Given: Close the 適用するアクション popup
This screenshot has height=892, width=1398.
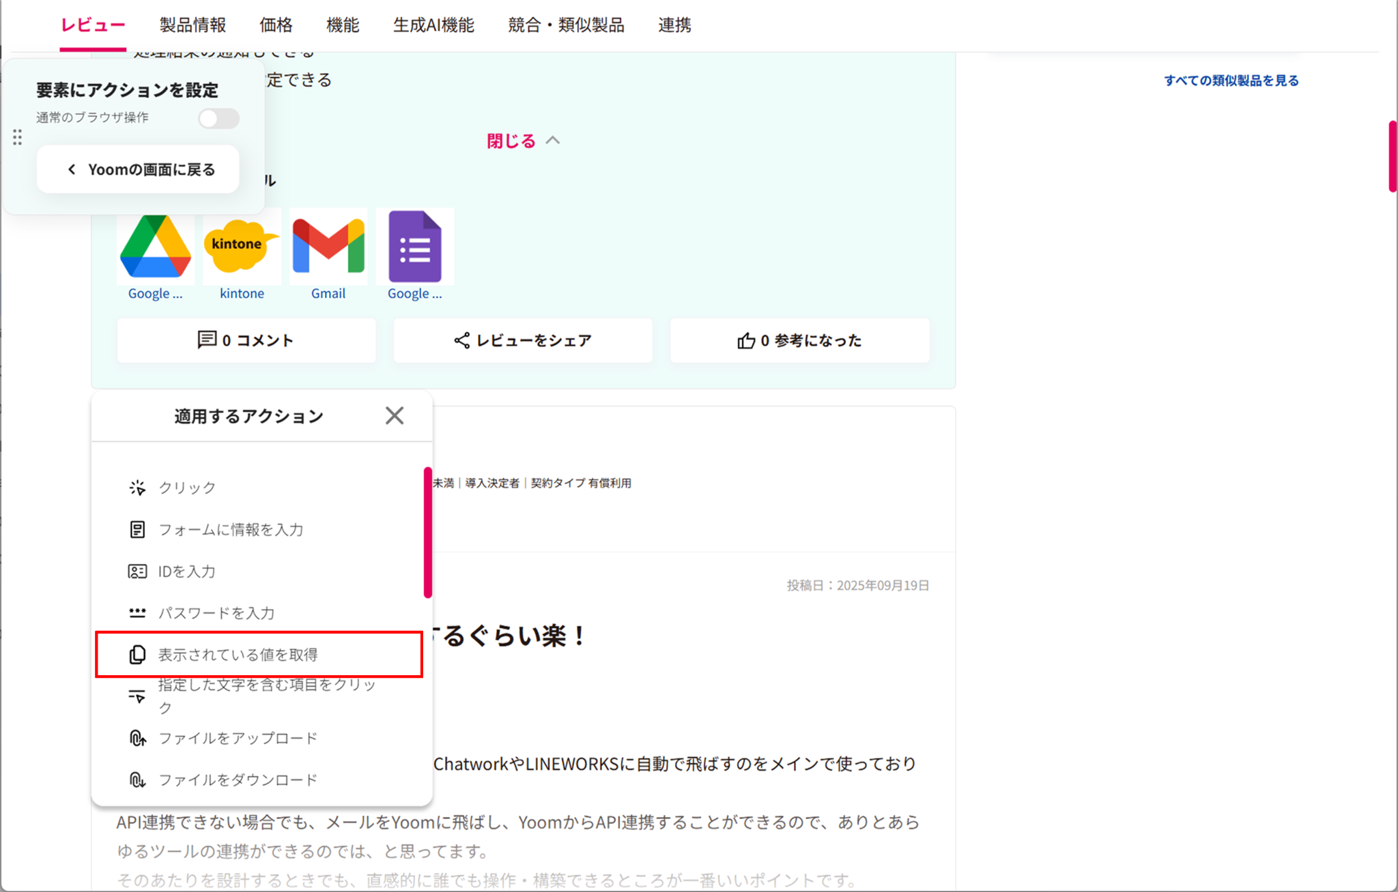Looking at the screenshot, I should (x=395, y=416).
